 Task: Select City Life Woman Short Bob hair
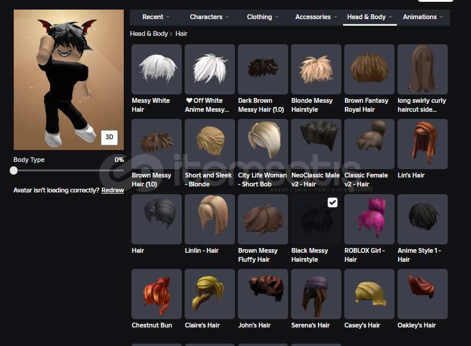click(x=263, y=144)
